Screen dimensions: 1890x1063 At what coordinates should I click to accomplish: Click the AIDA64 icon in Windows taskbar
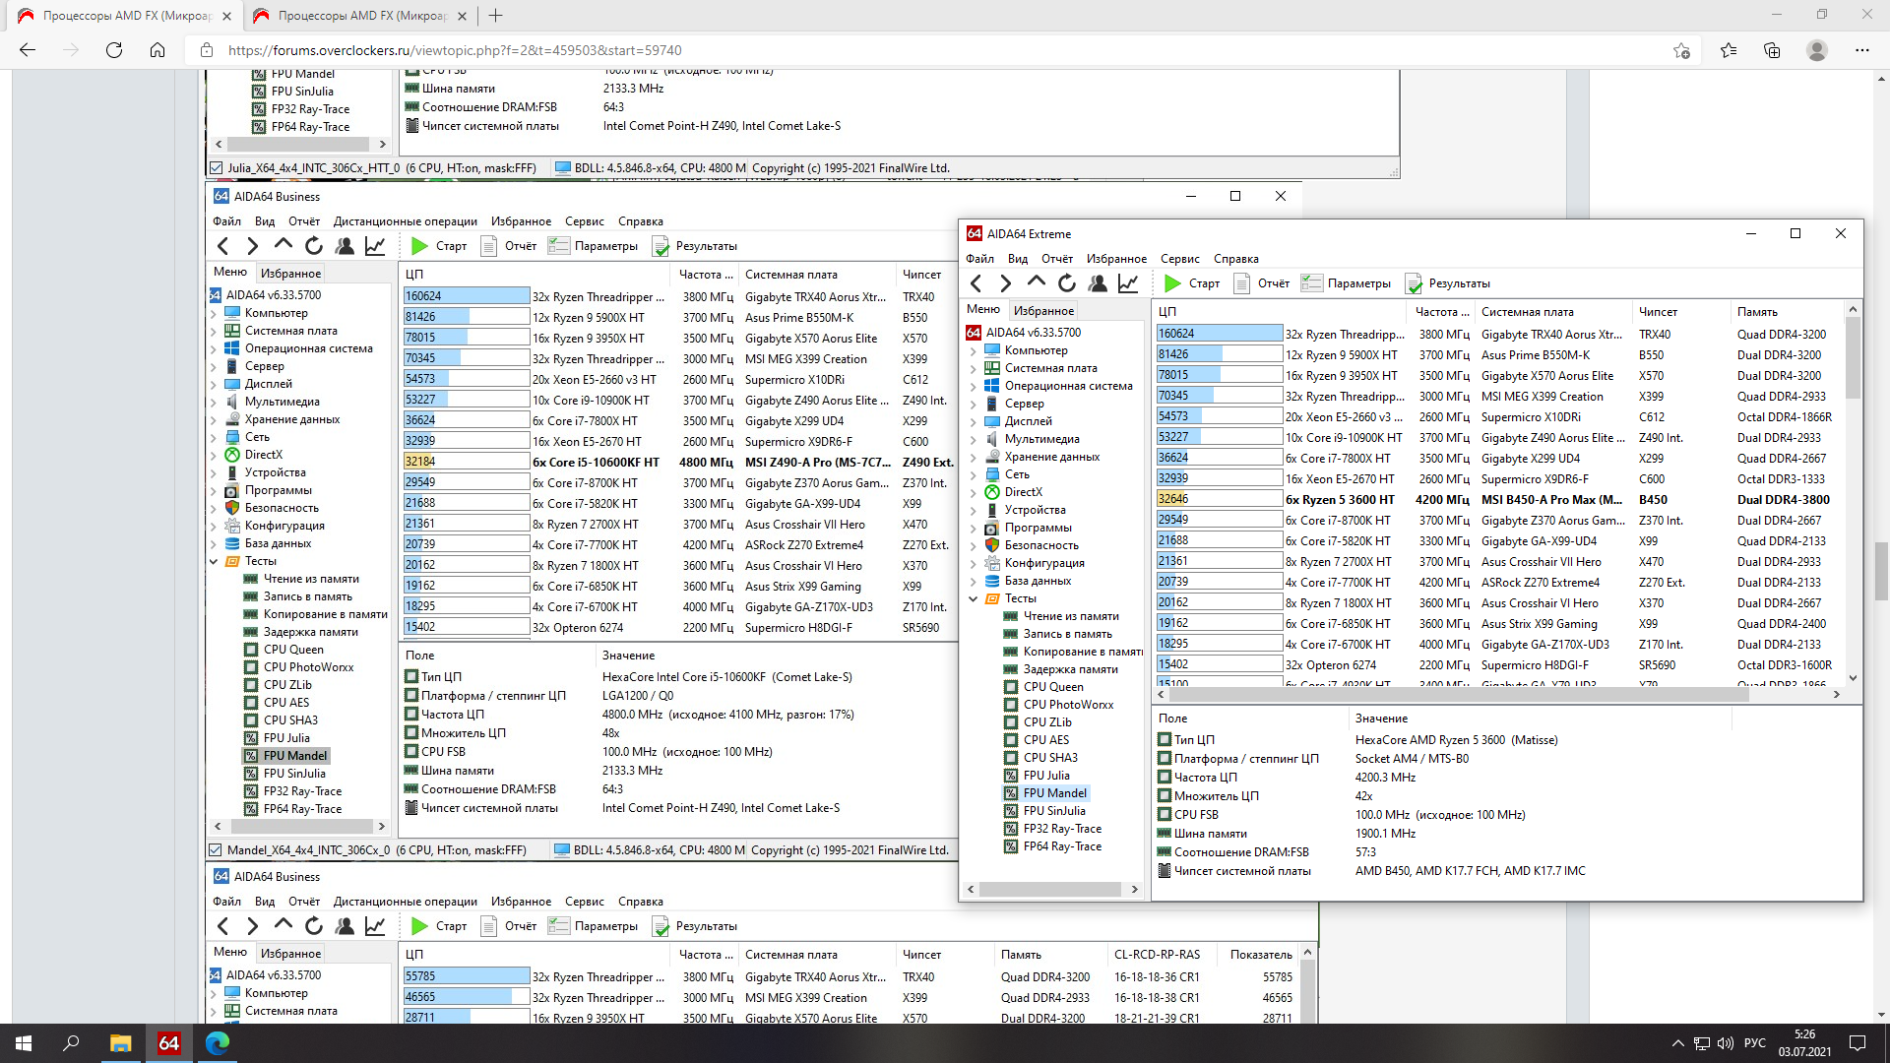tap(168, 1042)
